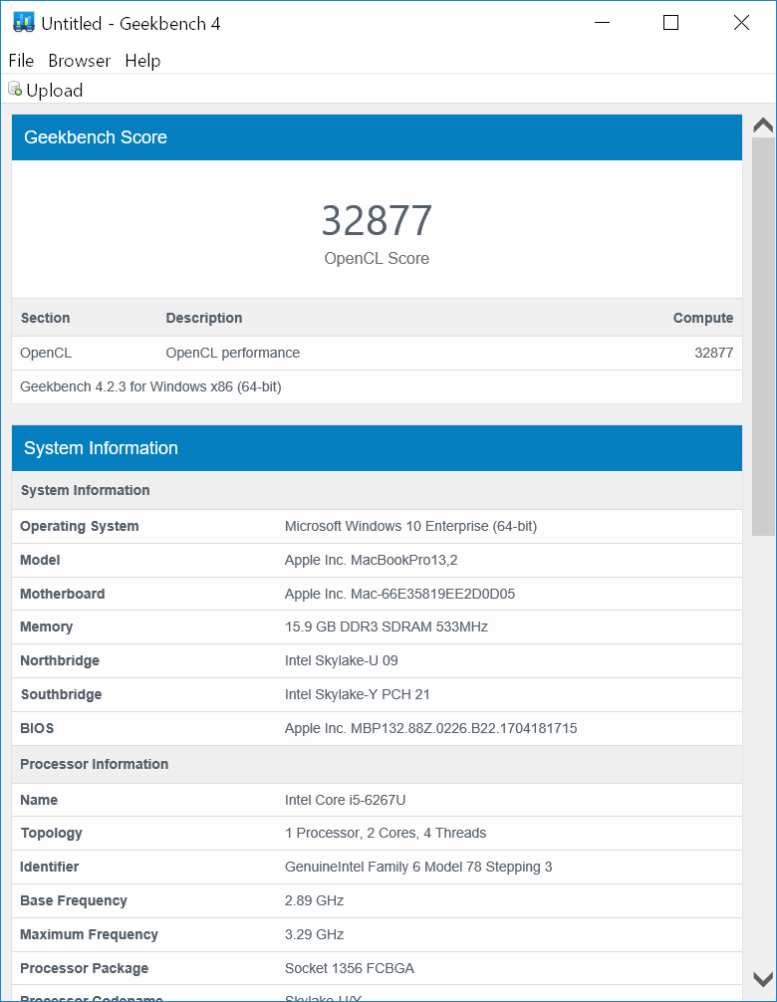Click the 'Geekbench Score' header
The width and height of the screenshot is (777, 1002).
(x=377, y=137)
